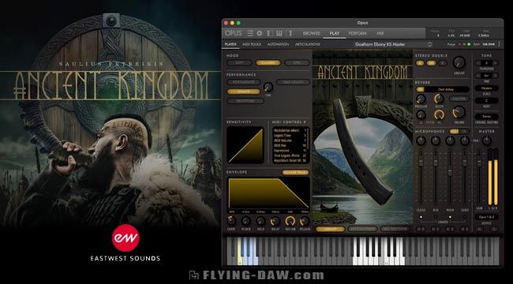Open the three-dot options menu beside RAM

coord(500,44)
